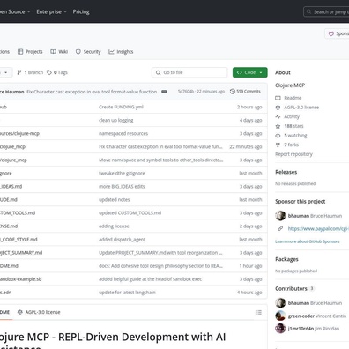Open the updated CUSTOM_TOOLS.md commit

tap(130, 212)
